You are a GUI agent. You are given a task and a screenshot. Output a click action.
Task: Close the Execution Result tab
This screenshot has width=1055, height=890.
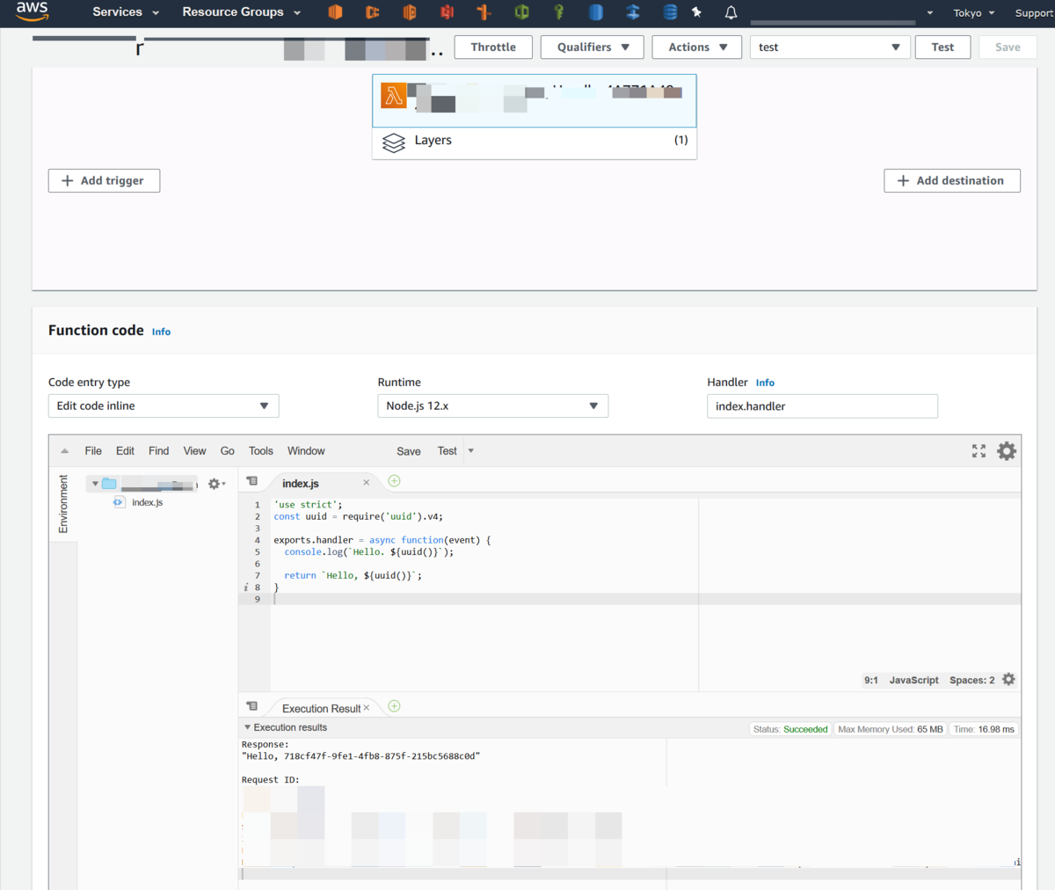point(367,708)
